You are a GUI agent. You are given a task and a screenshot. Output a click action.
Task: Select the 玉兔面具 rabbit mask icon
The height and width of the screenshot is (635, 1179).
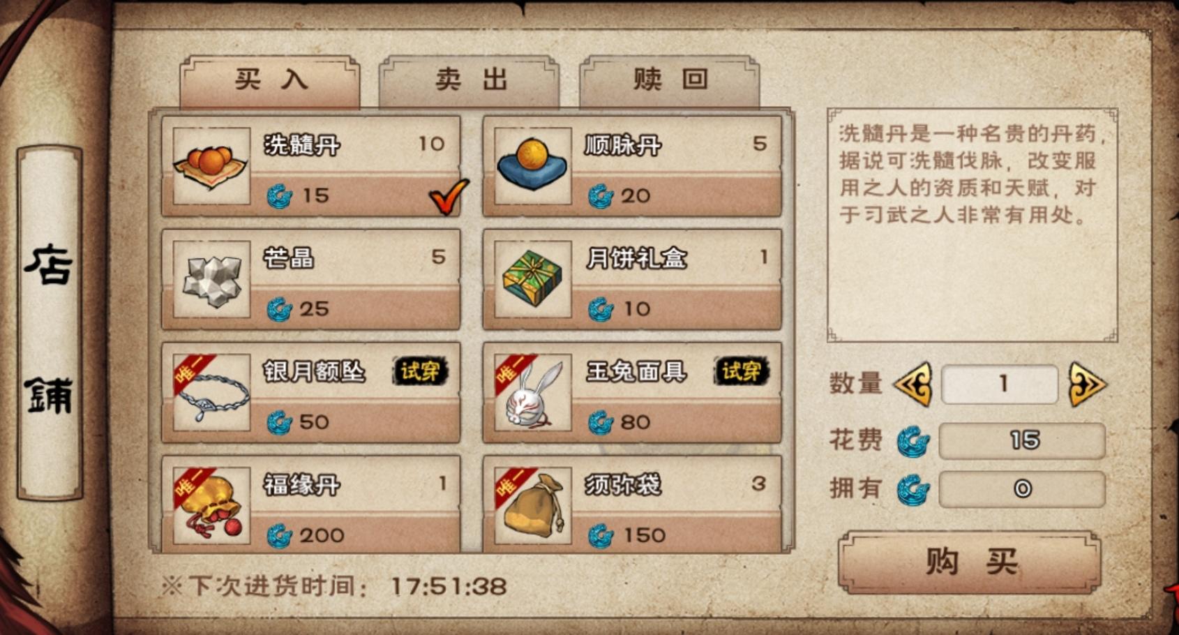(532, 392)
